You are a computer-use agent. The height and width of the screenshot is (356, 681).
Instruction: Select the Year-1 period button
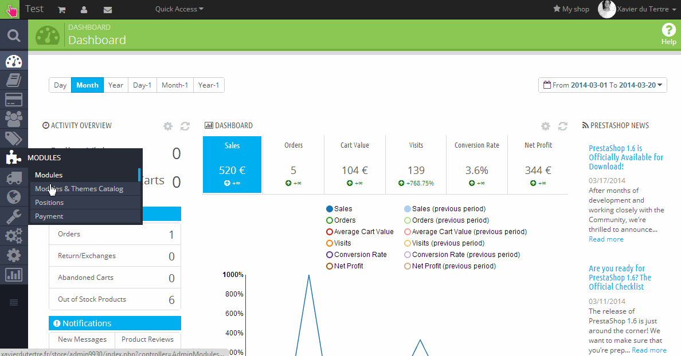tap(209, 85)
